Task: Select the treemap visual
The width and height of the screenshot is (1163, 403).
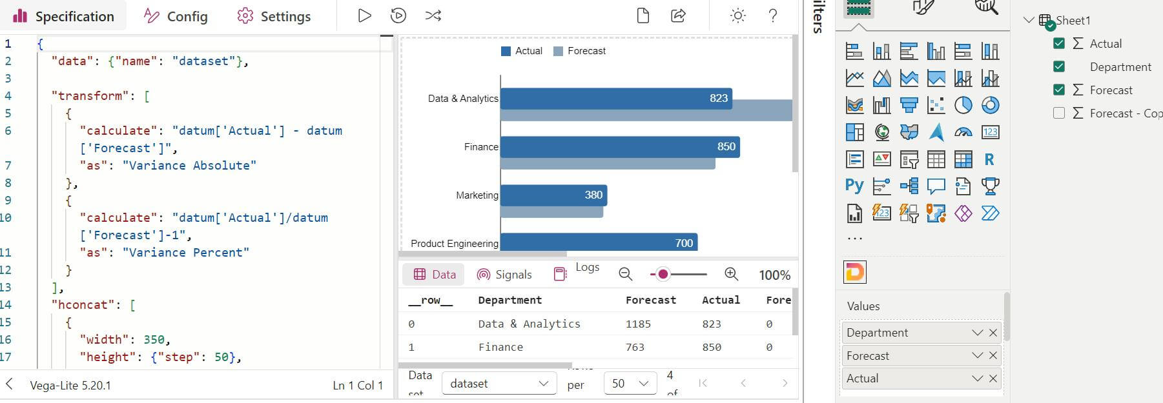Action: (854, 132)
